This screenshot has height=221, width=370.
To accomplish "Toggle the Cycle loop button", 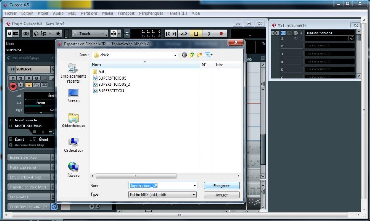I will tap(184, 34).
